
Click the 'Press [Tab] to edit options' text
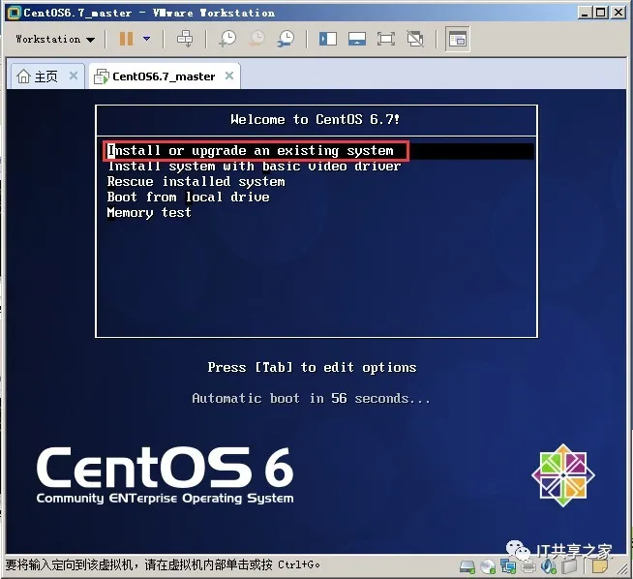(x=312, y=367)
